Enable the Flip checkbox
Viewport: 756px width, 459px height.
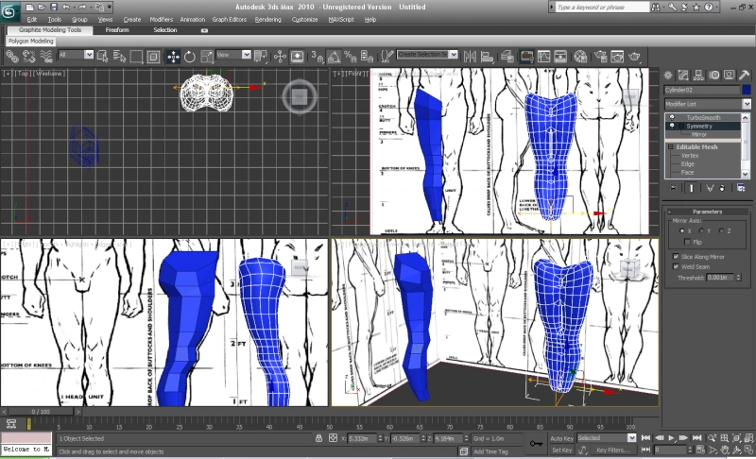pyautogui.click(x=688, y=243)
